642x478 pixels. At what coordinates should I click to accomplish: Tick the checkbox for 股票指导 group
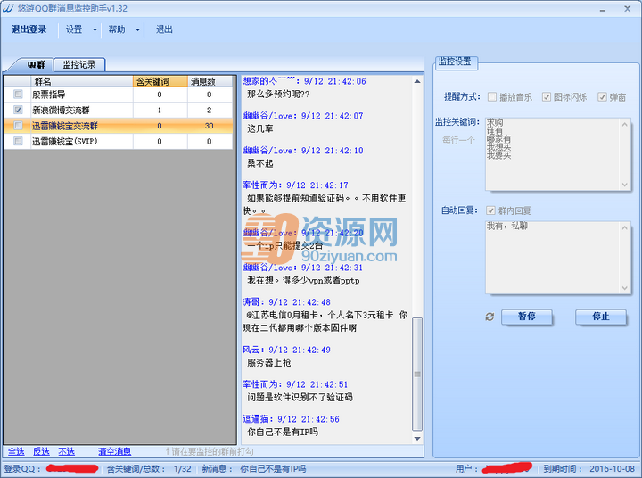(18, 95)
